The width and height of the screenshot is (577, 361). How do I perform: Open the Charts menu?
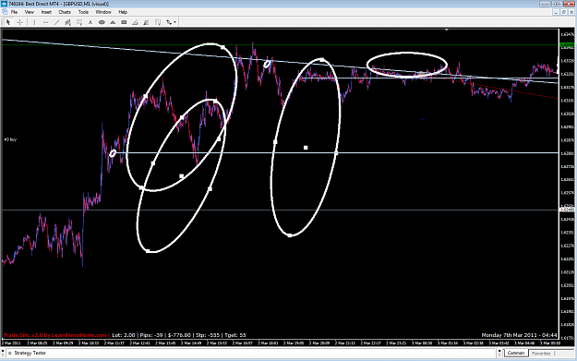(65, 12)
